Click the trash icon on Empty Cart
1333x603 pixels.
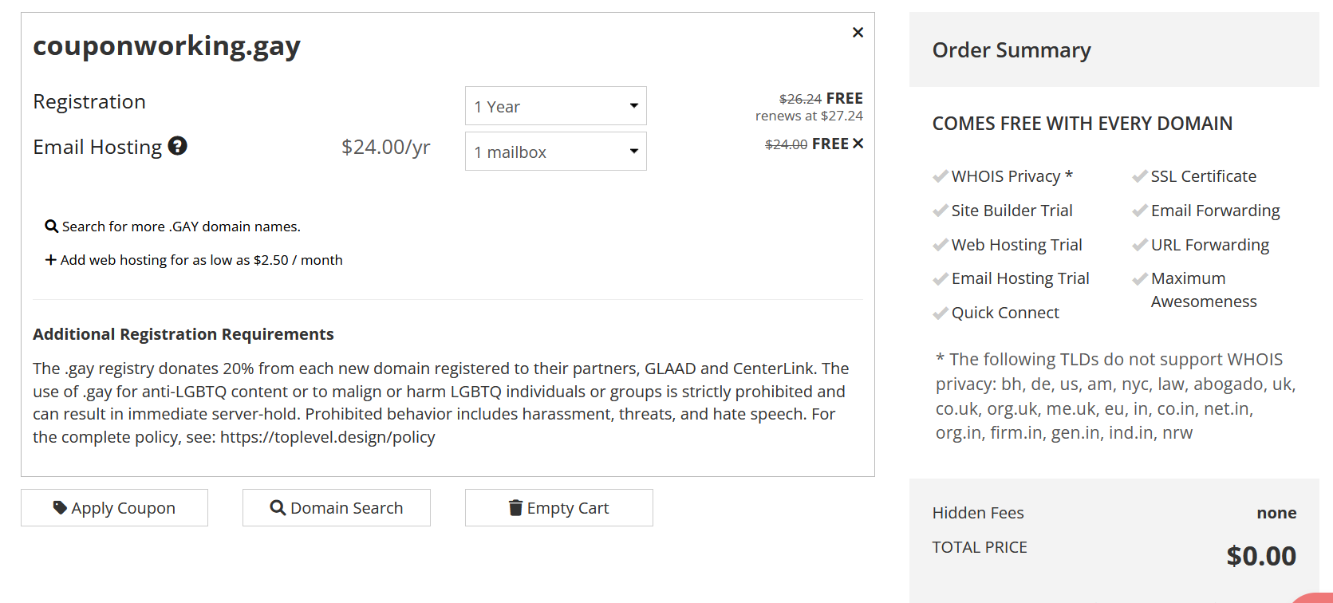point(516,507)
